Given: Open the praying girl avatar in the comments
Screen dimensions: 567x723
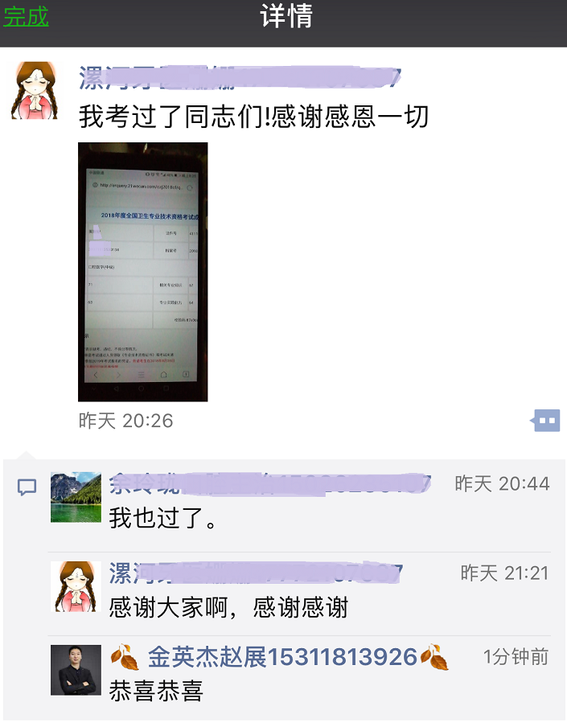Looking at the screenshot, I should tap(76, 586).
